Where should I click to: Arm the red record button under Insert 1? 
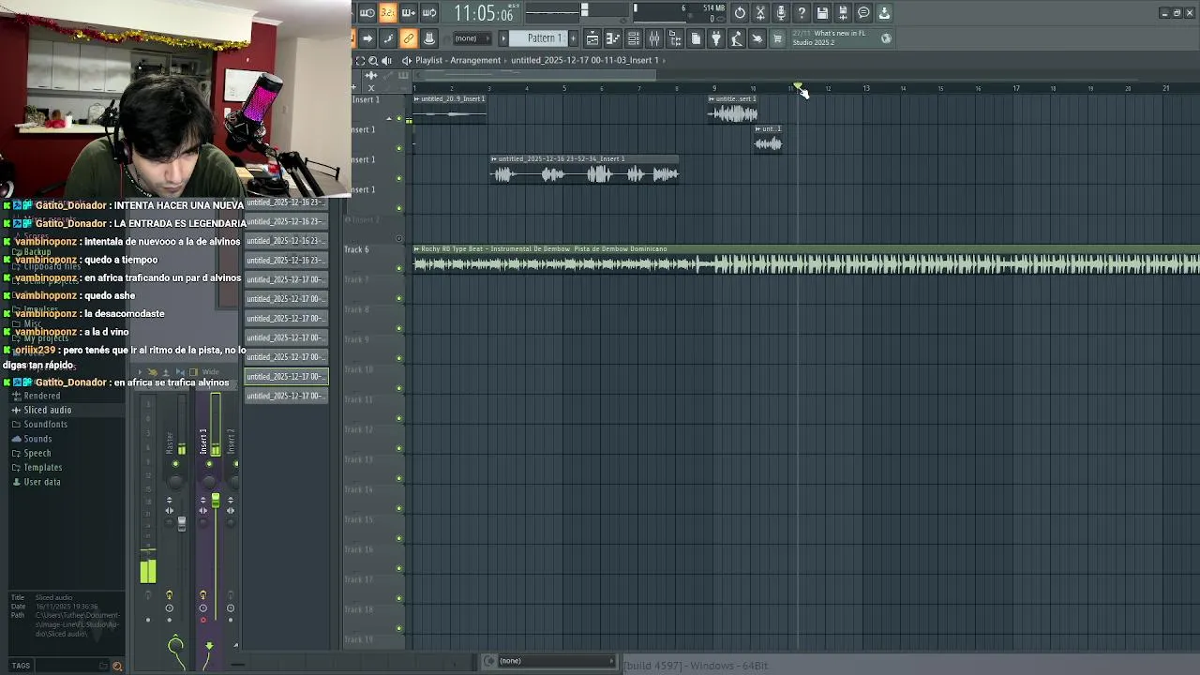click(x=202, y=621)
